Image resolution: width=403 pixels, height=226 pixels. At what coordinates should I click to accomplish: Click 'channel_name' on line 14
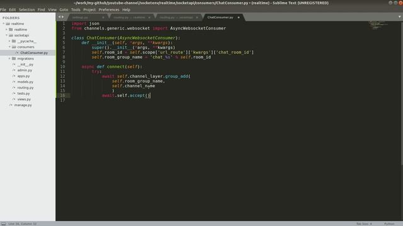[140, 86]
